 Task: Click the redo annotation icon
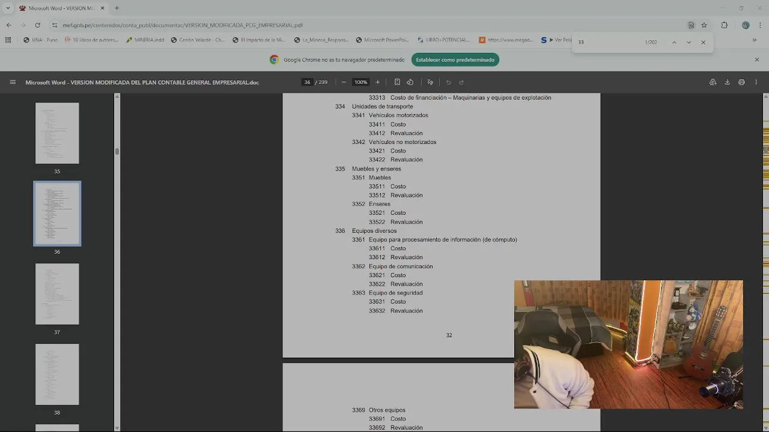pos(461,82)
